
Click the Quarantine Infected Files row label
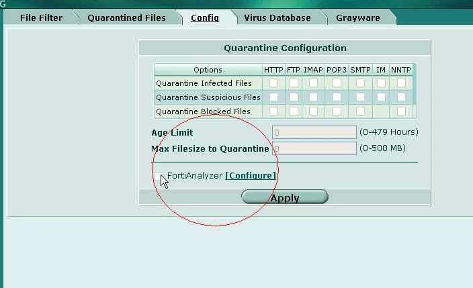click(204, 83)
